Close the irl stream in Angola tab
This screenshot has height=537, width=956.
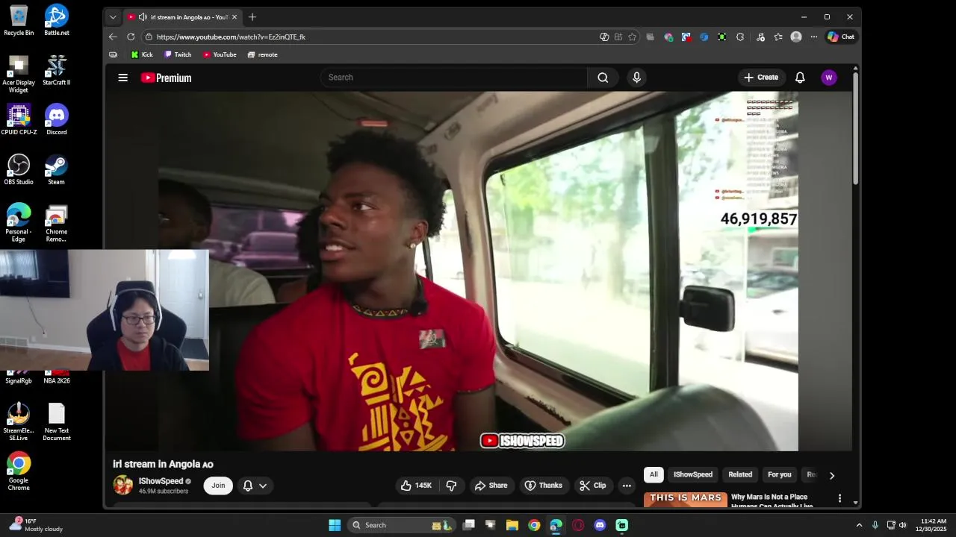235,16
